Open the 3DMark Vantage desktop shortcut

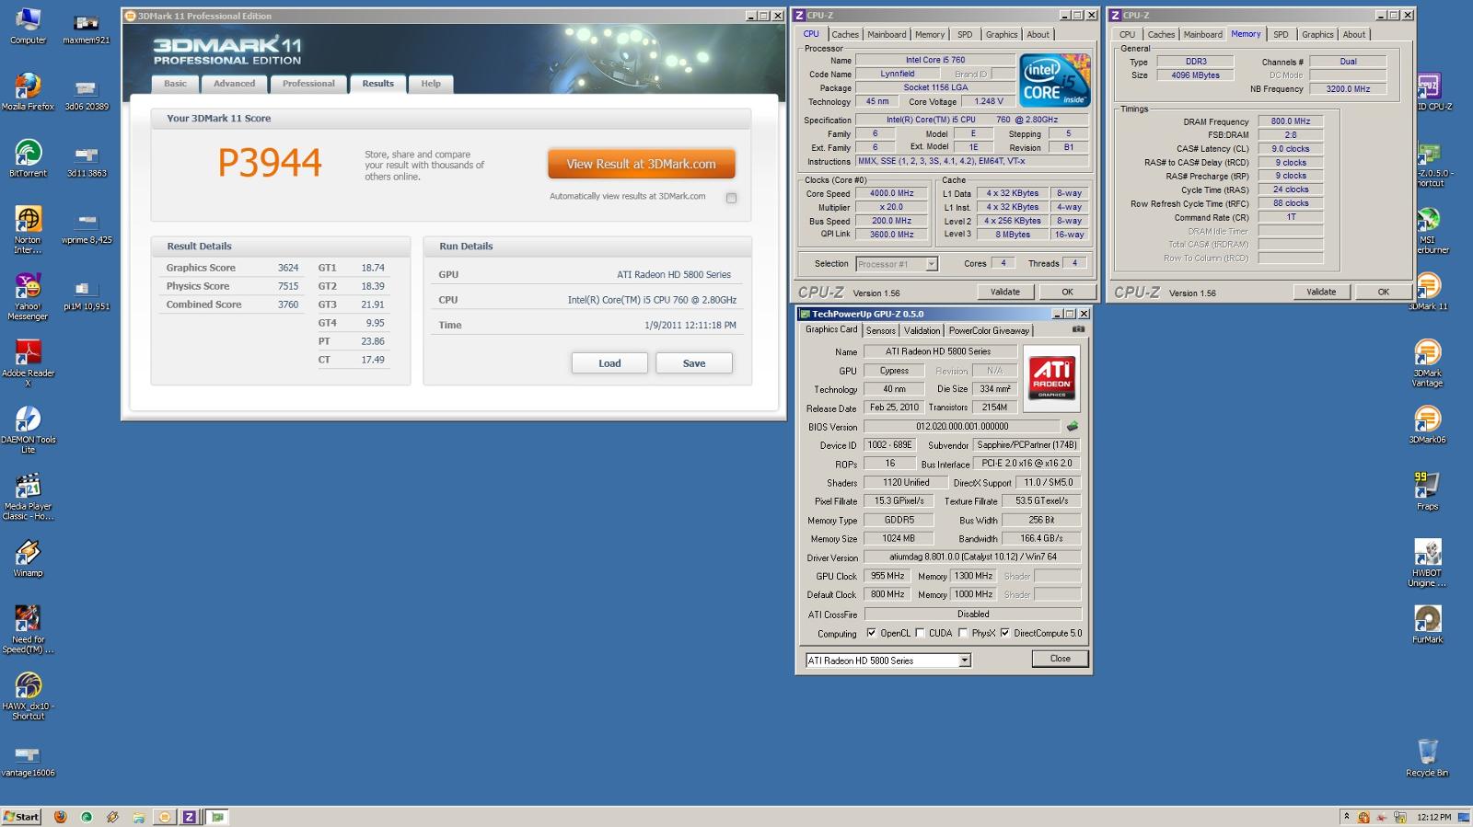tap(1427, 362)
